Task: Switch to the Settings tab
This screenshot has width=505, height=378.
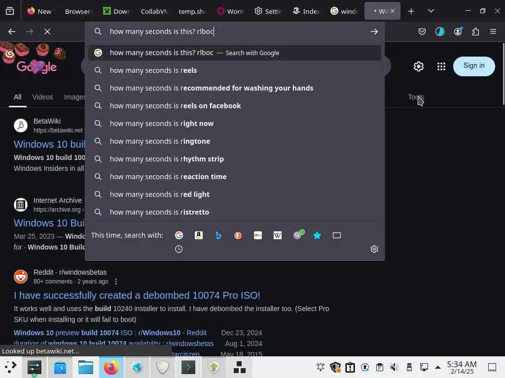Action: pyautogui.click(x=268, y=11)
